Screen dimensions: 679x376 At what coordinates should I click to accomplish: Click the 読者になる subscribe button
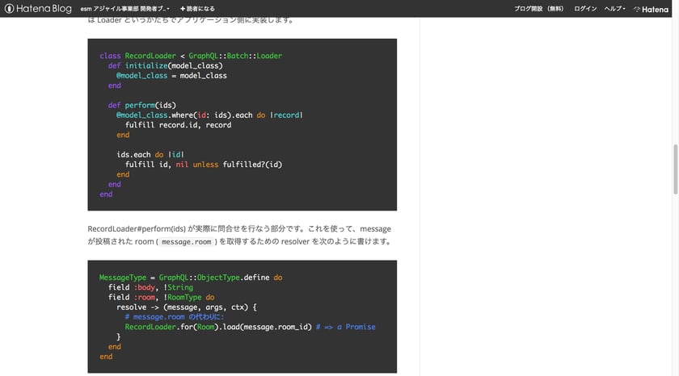point(197,9)
